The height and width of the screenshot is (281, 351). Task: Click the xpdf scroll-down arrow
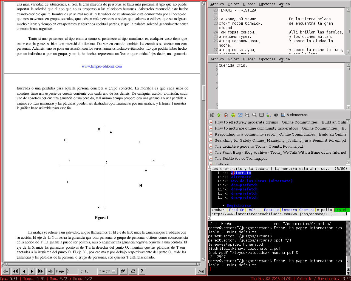[204, 259]
